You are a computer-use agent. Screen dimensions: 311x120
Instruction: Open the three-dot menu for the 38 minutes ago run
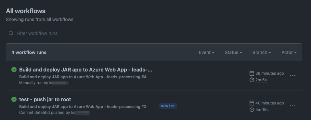click(293, 75)
